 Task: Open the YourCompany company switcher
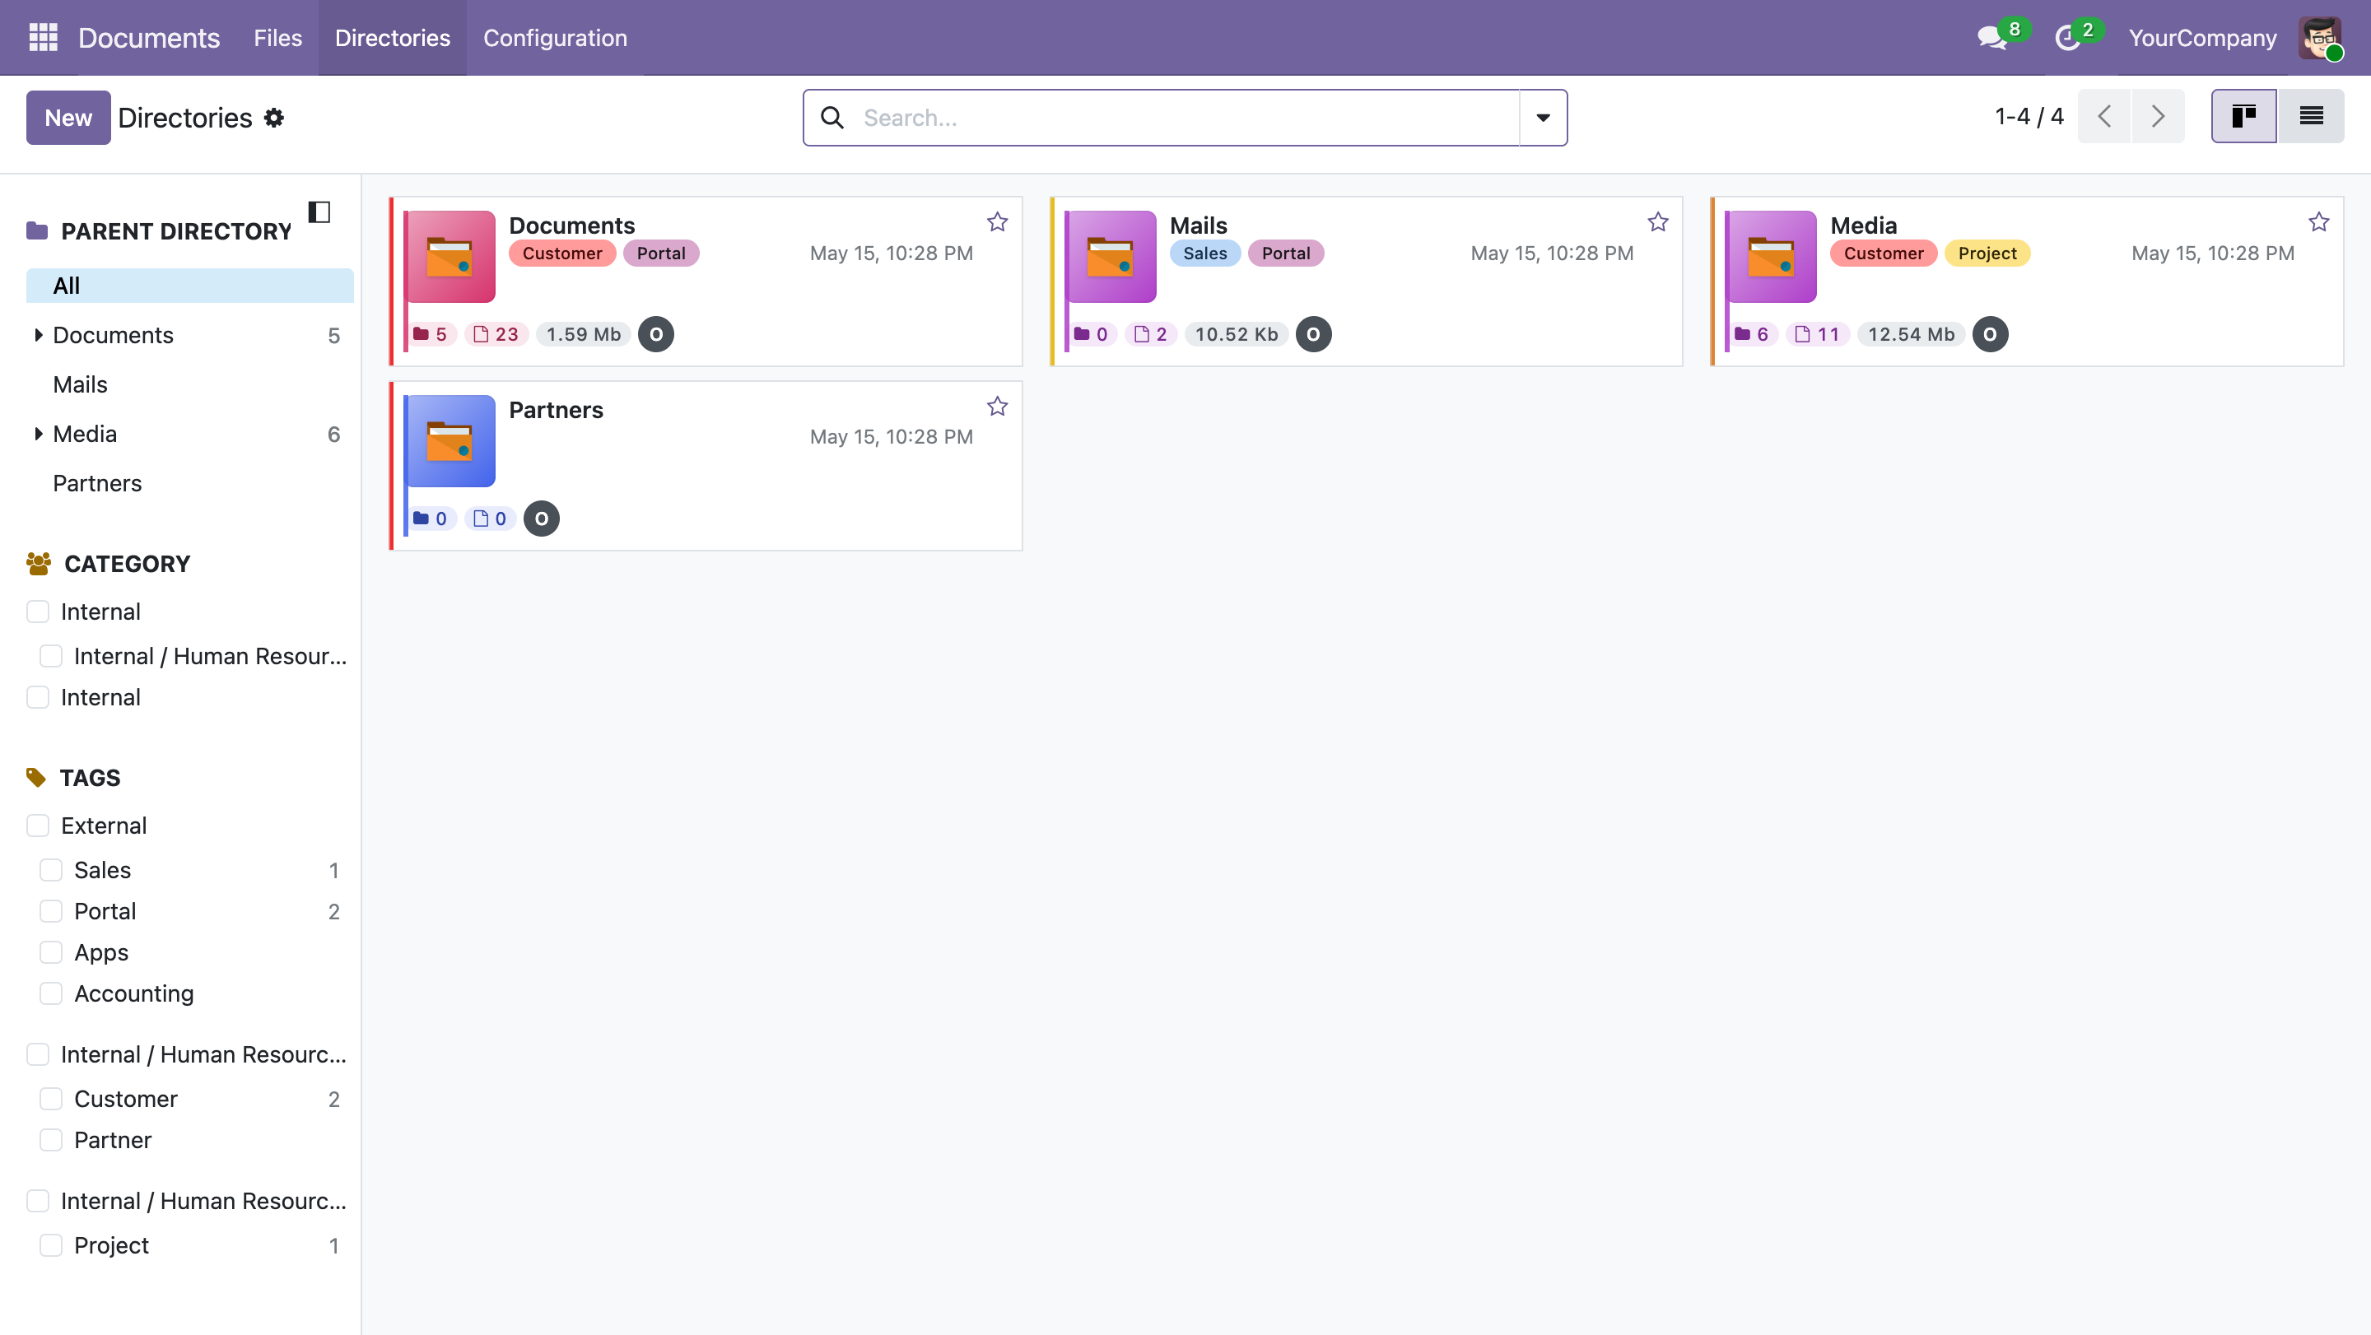pyautogui.click(x=2202, y=38)
